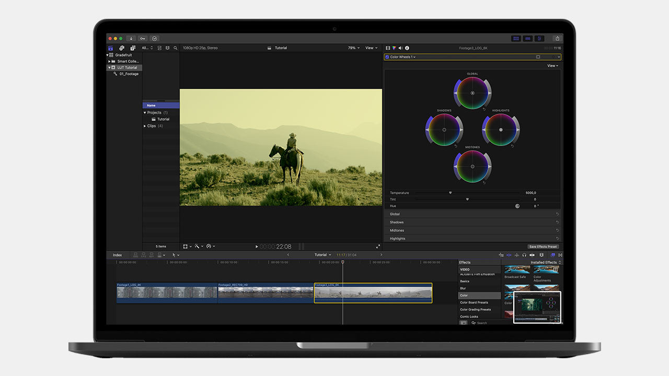Click the Save Effects Preset button

(543, 246)
